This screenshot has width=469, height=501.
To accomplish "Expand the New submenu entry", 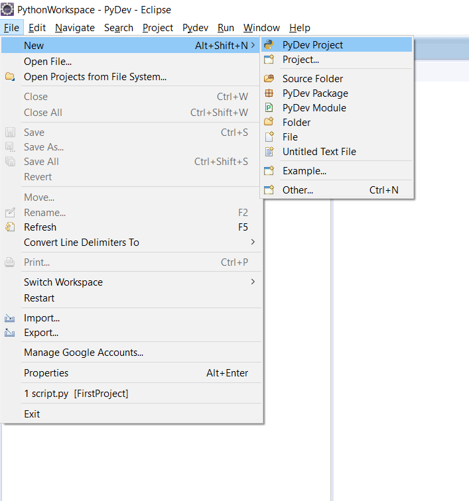I will pos(133,45).
